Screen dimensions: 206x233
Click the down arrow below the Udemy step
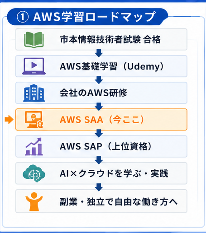click(99, 80)
